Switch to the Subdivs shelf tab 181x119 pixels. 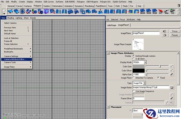(47, 6)
